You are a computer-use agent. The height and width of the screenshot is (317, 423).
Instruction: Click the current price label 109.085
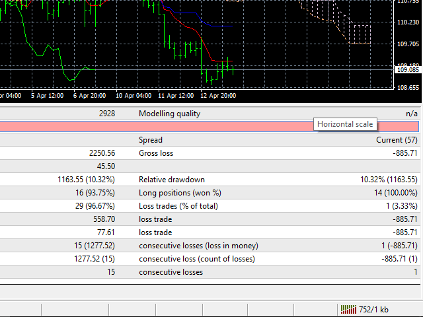408,69
